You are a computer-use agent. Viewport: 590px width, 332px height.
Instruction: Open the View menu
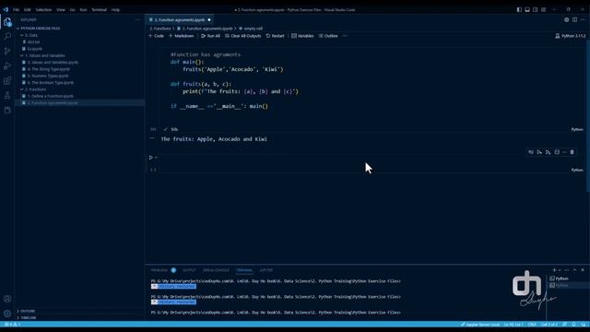[61, 10]
